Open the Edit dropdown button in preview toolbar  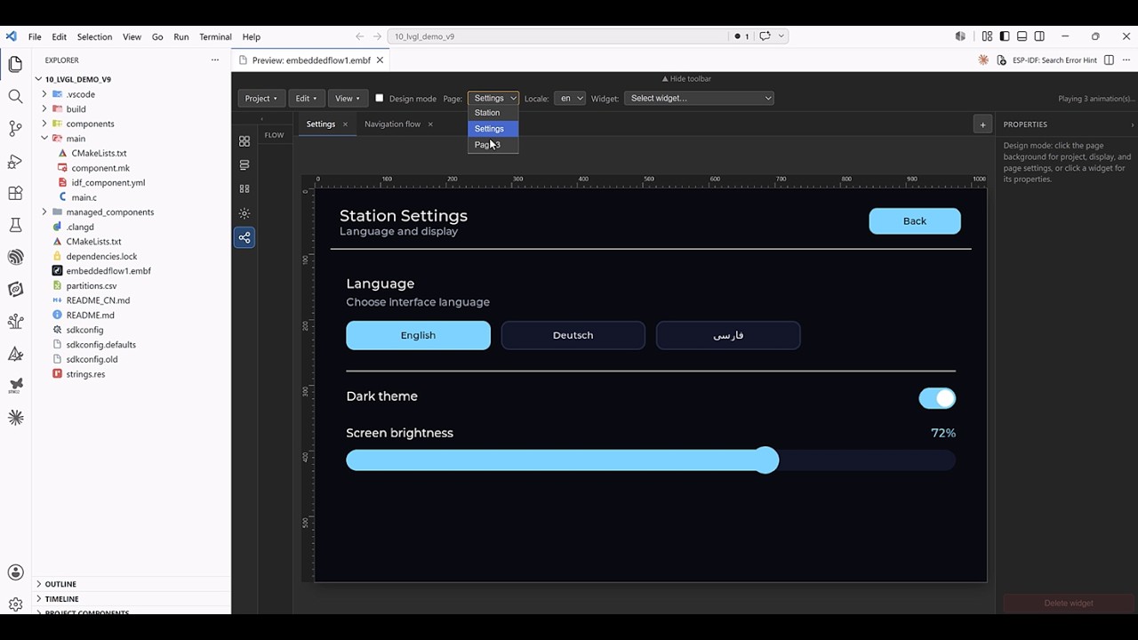coord(306,98)
